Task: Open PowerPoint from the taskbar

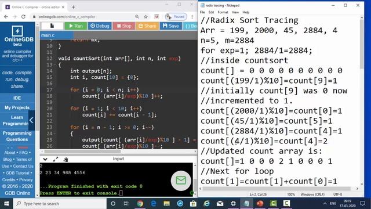Action: (260, 204)
